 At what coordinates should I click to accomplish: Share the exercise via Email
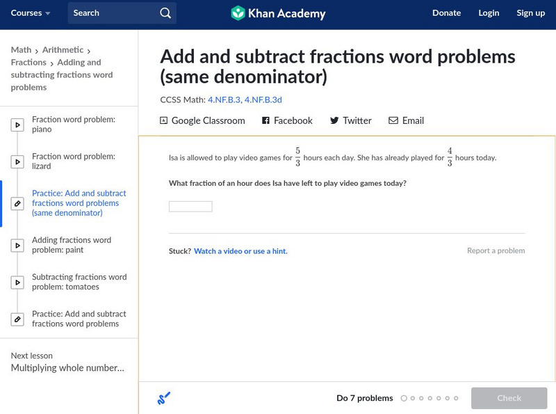click(x=406, y=120)
